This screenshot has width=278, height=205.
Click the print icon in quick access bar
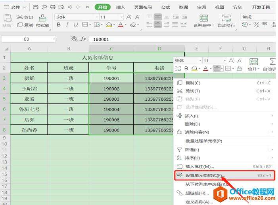(x=53, y=7)
